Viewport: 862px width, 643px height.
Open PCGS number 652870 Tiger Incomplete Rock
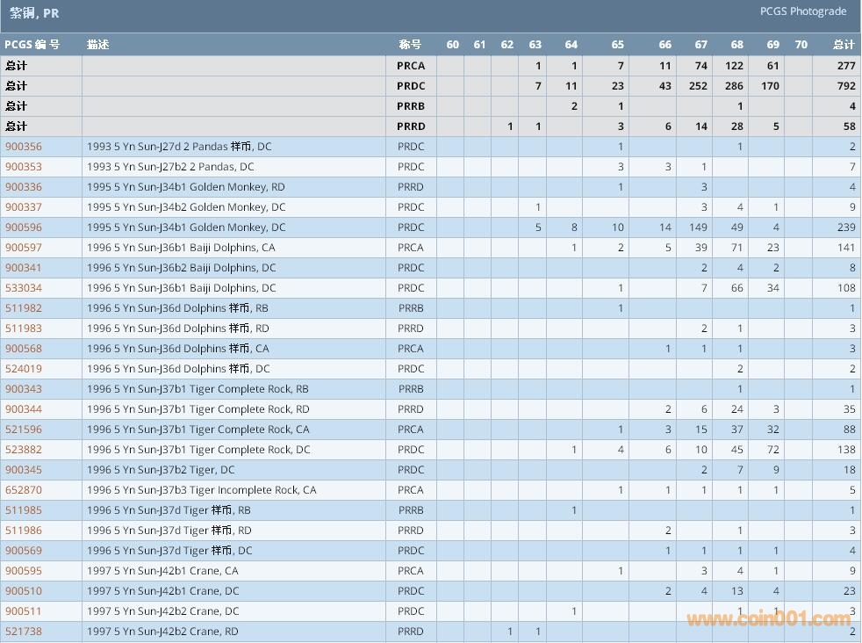pos(24,490)
